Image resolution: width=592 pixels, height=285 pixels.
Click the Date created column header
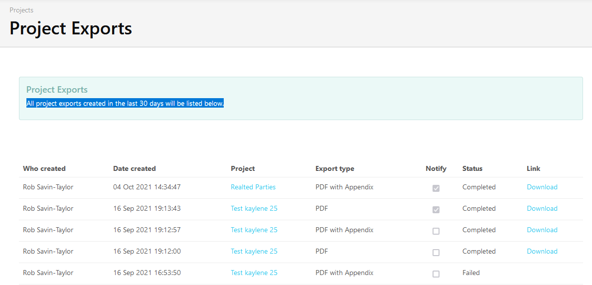point(135,169)
